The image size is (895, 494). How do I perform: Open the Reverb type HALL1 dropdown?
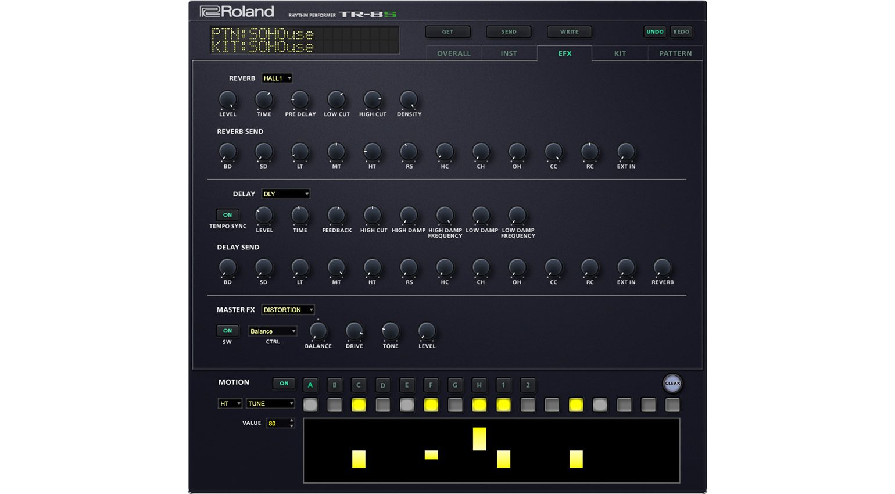[277, 78]
